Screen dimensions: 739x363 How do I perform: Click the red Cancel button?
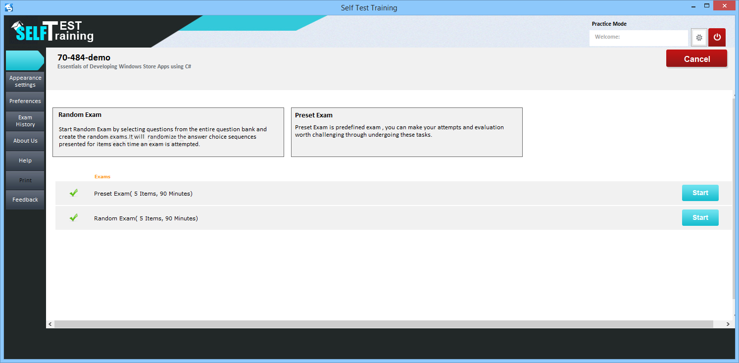click(696, 58)
